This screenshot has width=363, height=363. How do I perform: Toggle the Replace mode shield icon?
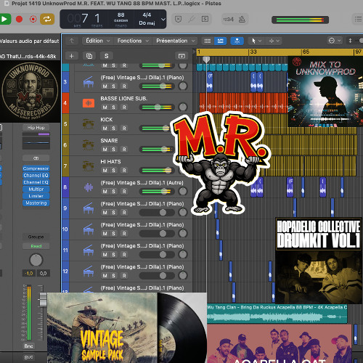click(x=179, y=19)
